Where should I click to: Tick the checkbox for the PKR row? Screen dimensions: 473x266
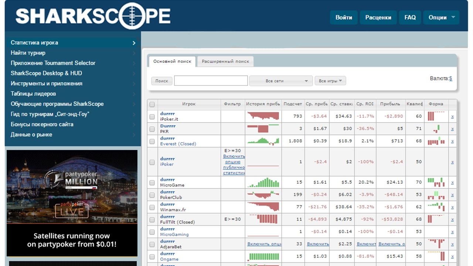pyautogui.click(x=152, y=129)
